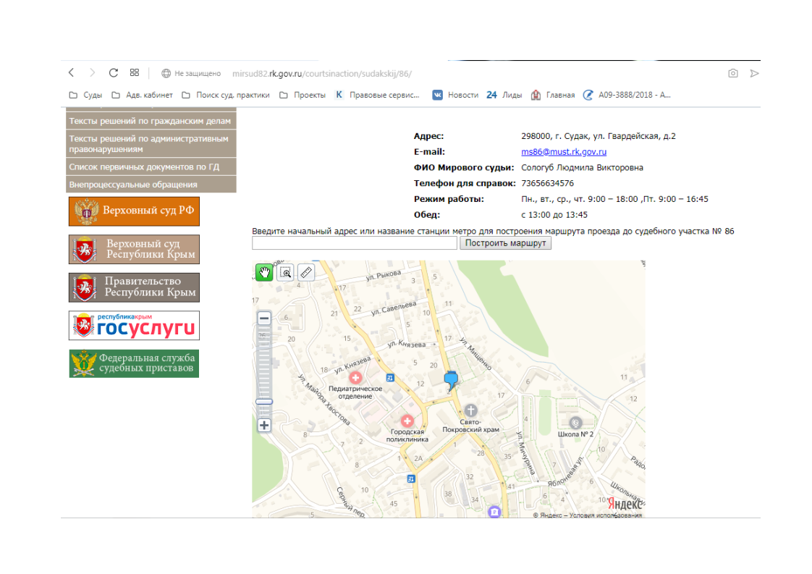This screenshot has width=812, height=574.
Task: Click the bus stop icon near ул. Князева
Action: point(390,378)
